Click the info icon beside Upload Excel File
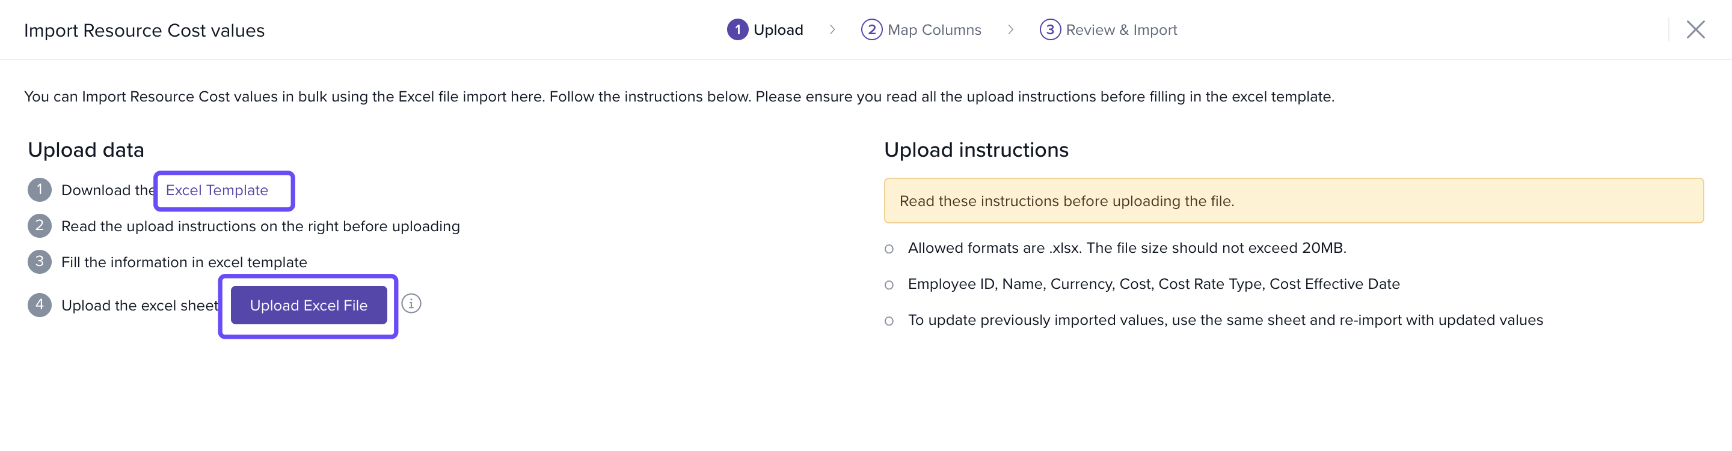This screenshot has width=1732, height=451. pos(411,304)
